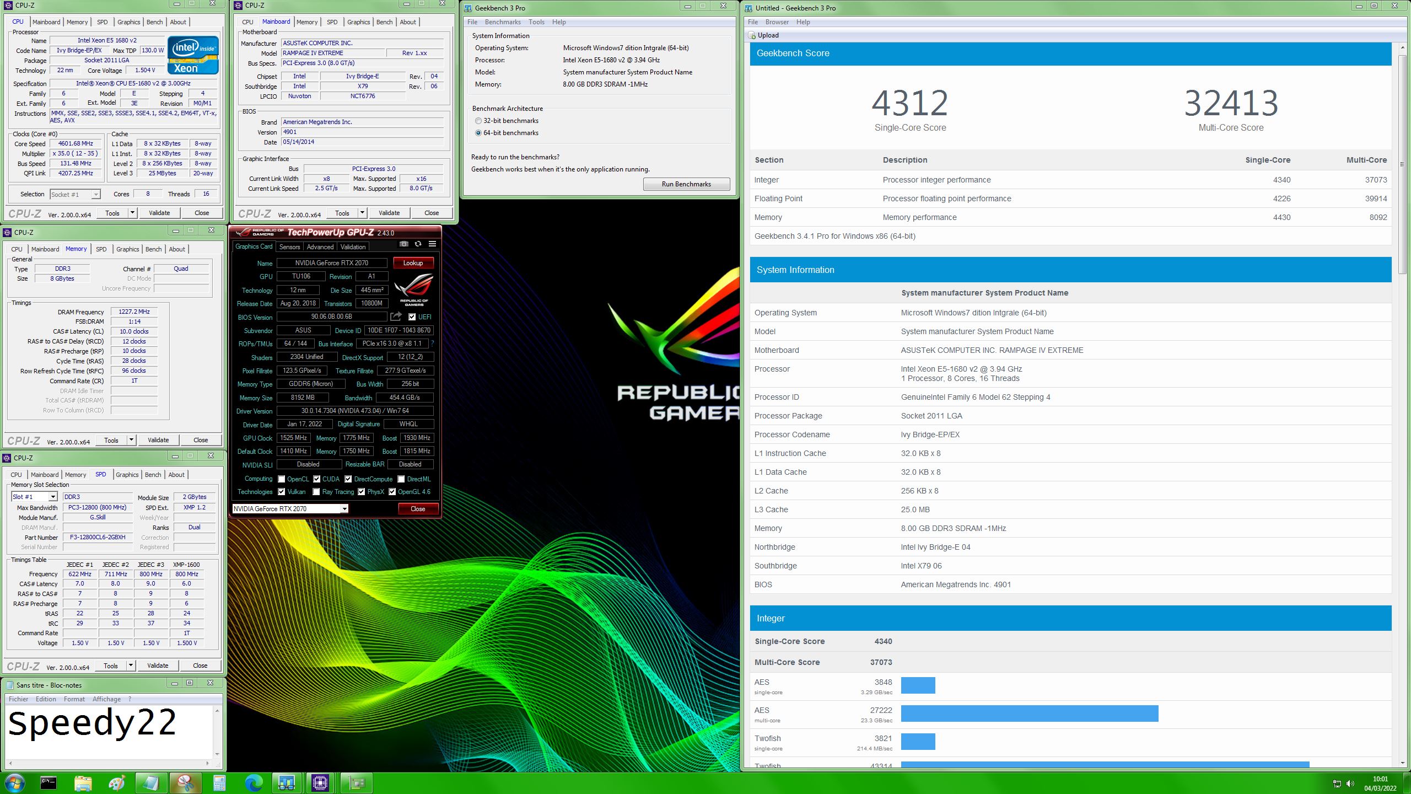Click the bus interface question mark in GPU-Z
The height and width of the screenshot is (794, 1411).
tap(432, 343)
